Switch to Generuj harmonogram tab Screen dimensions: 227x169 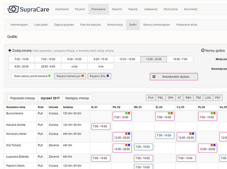[156, 25]
